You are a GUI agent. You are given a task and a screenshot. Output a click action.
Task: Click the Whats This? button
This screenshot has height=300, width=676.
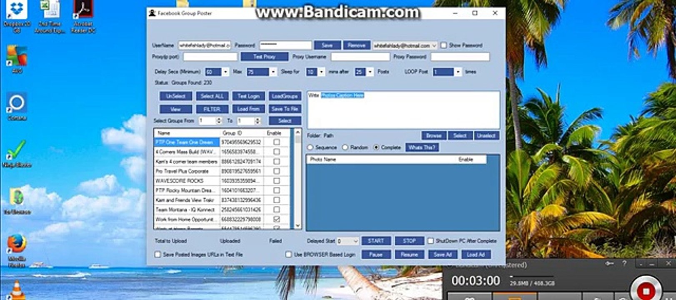click(x=422, y=147)
